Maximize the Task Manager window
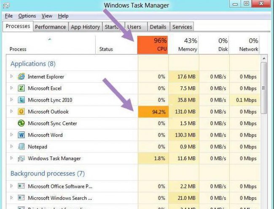This screenshot has width=274, height=209. tap(247, 3)
